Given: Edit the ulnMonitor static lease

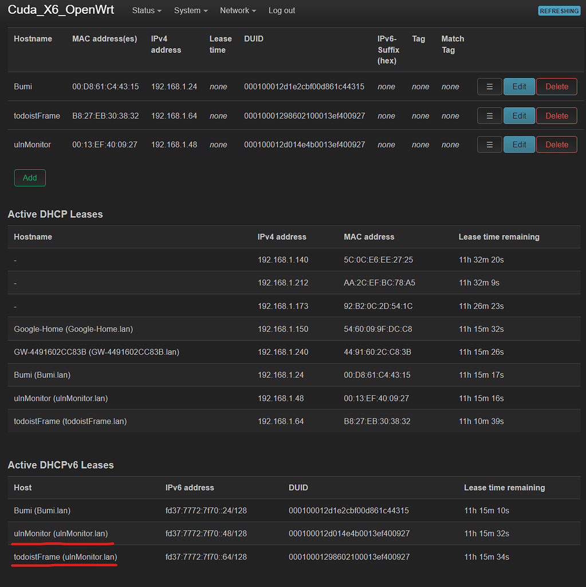Looking at the screenshot, I should tap(519, 144).
